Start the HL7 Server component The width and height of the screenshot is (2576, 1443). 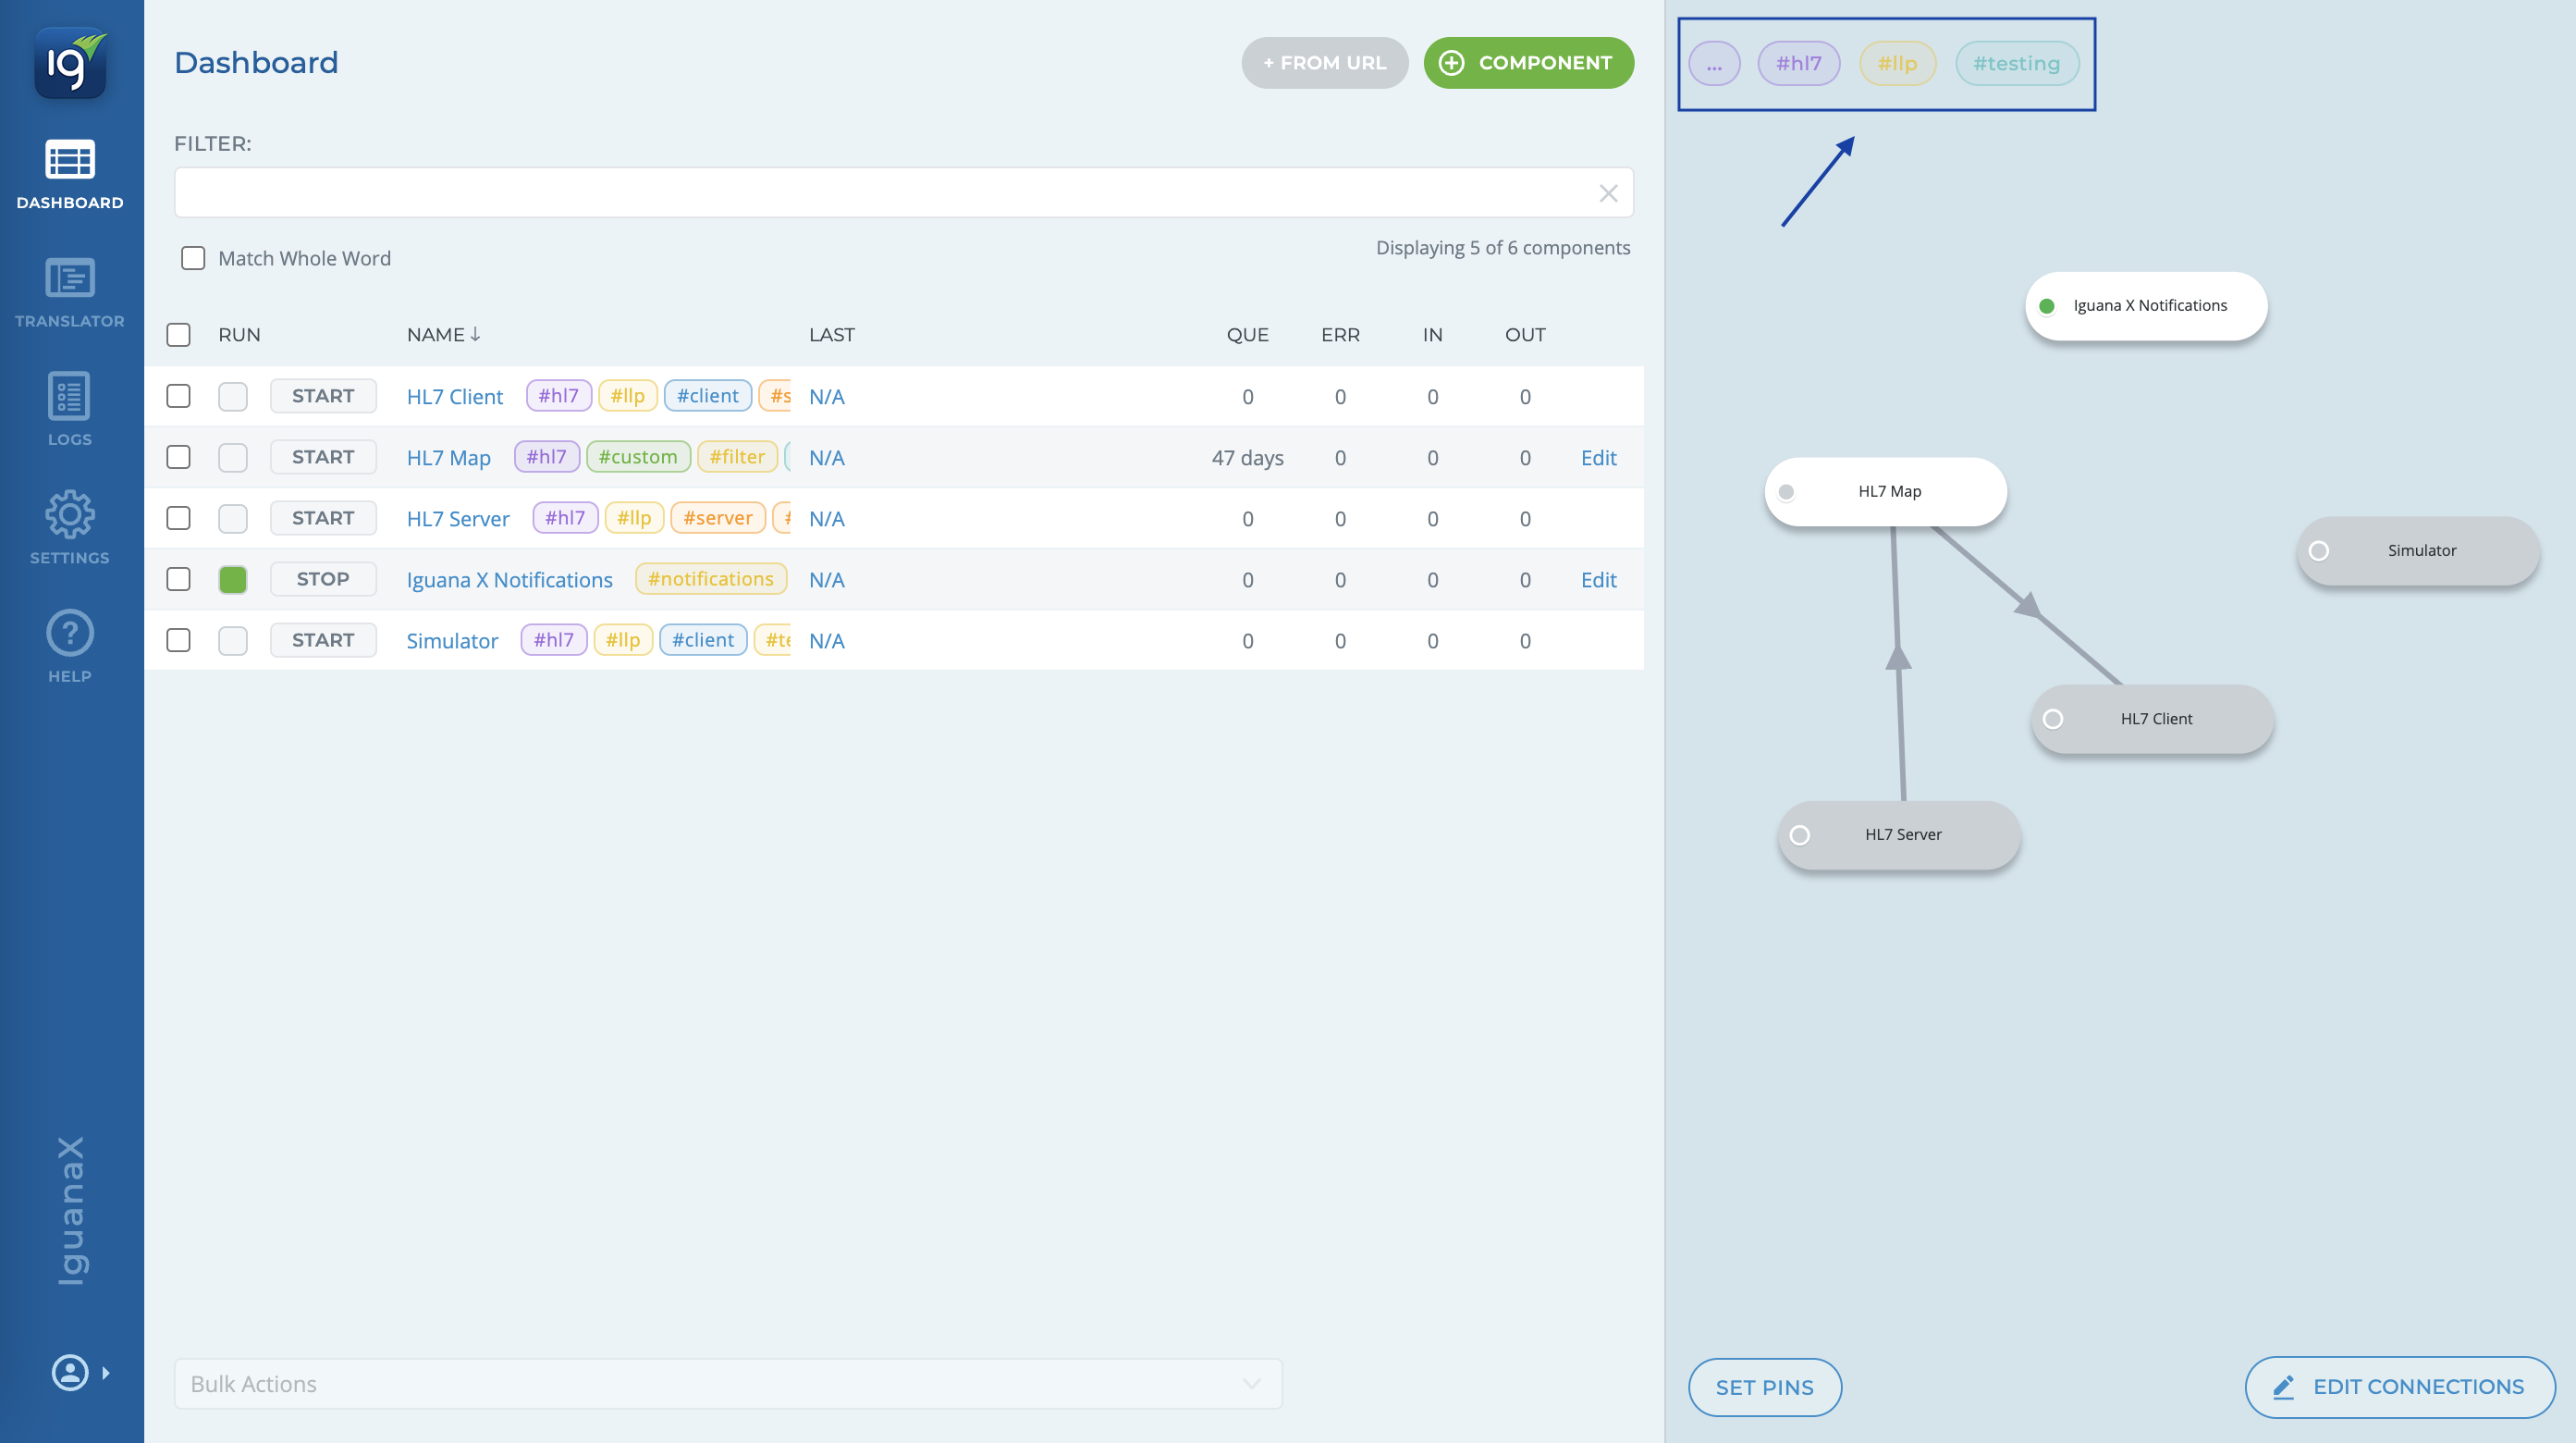pos(323,518)
